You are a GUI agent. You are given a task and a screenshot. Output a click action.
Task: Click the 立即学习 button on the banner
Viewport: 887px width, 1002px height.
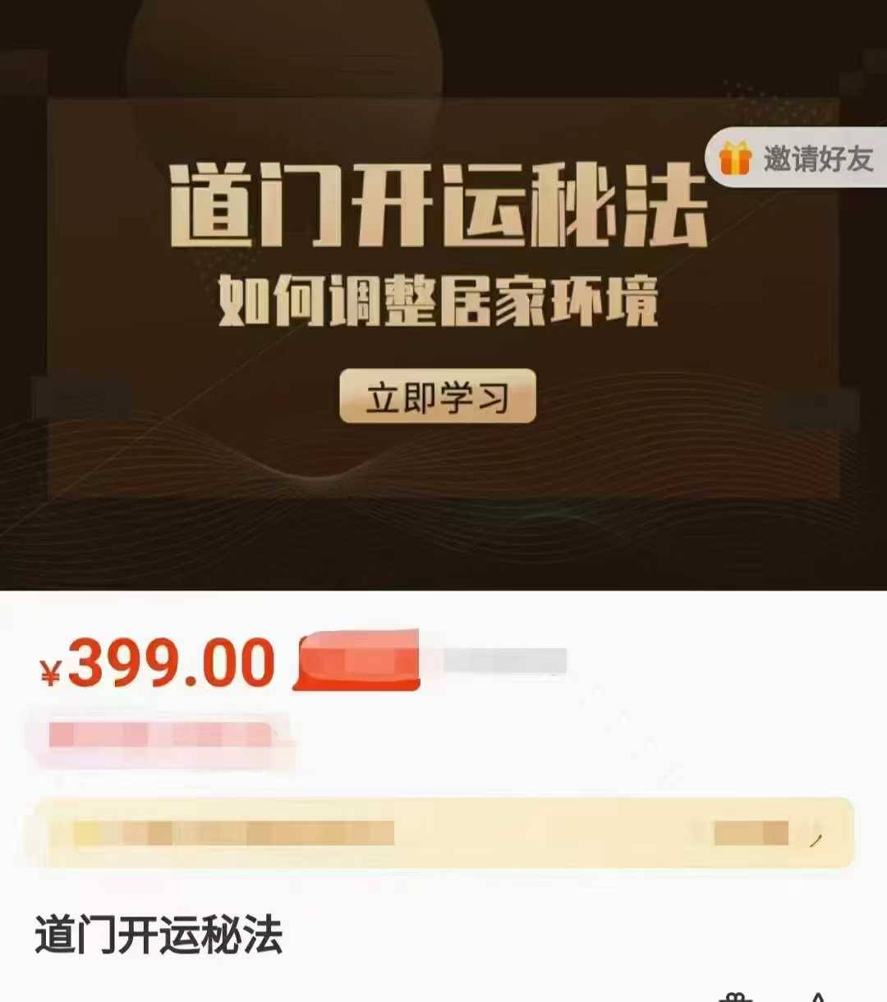(438, 397)
